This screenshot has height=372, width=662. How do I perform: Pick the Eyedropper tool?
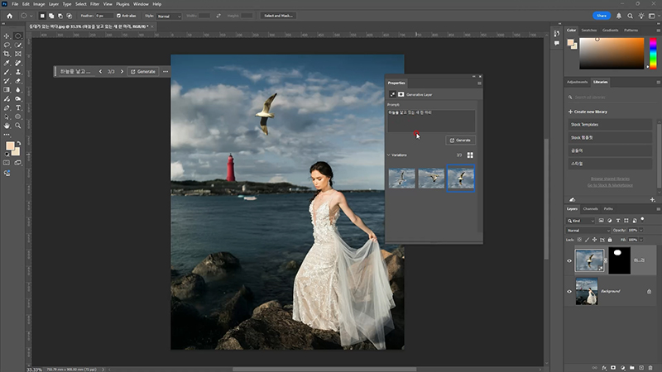tap(7, 63)
